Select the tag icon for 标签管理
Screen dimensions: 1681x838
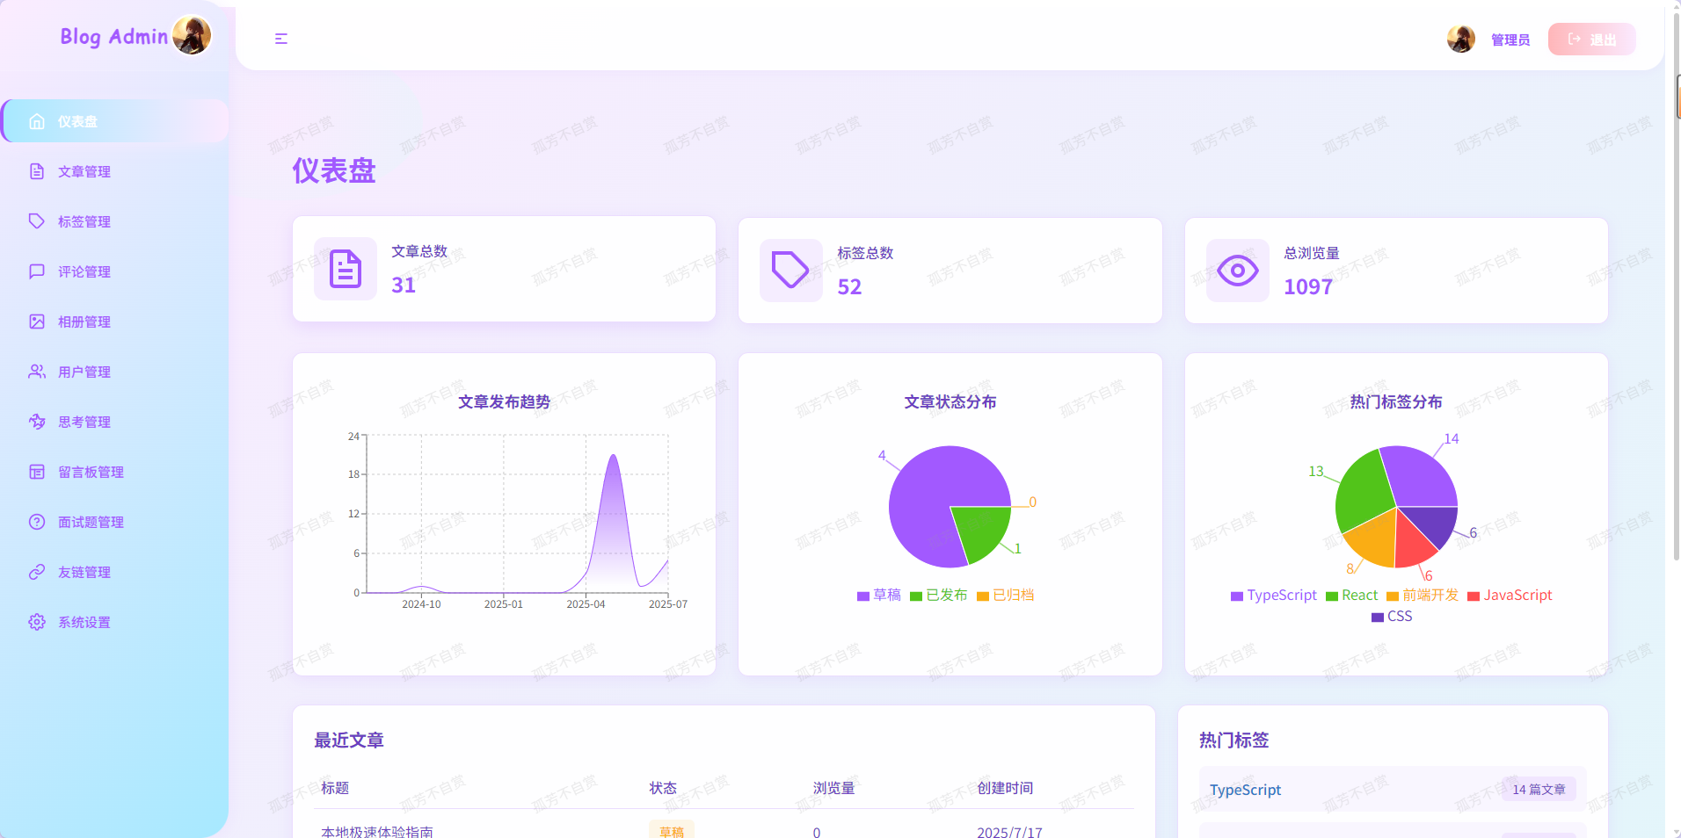(37, 221)
